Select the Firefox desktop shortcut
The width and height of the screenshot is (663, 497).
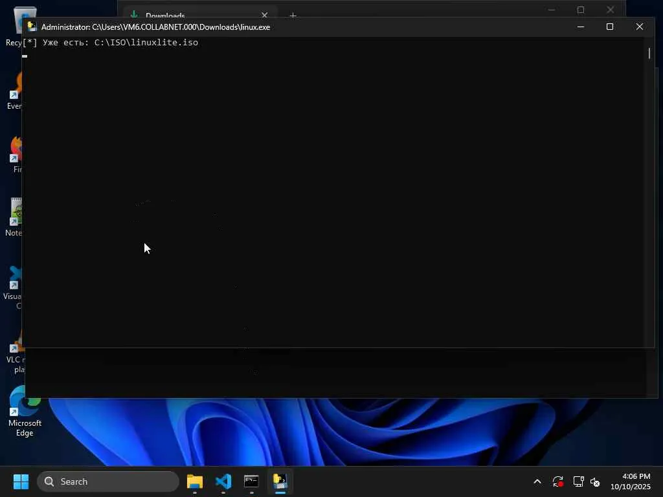pos(14,154)
